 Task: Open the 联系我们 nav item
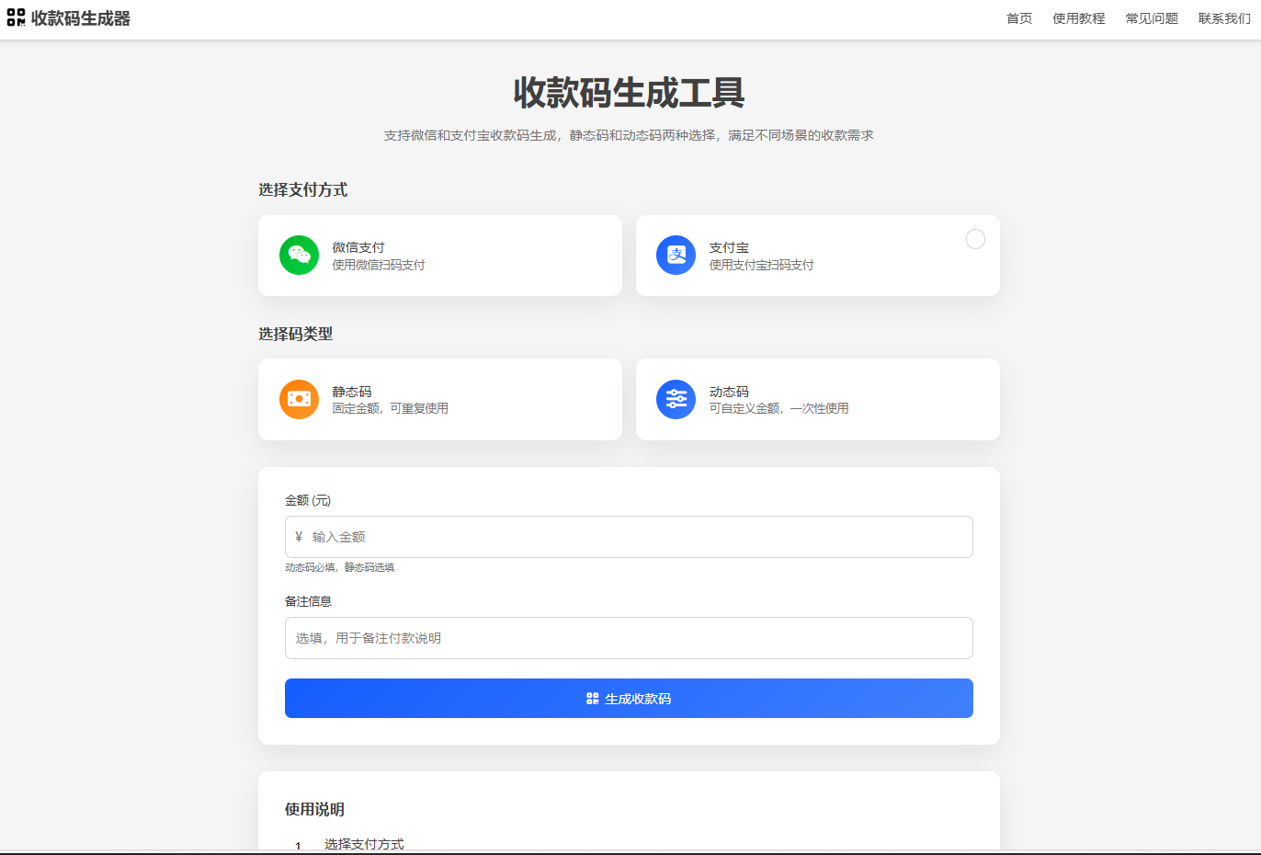pos(1224,18)
